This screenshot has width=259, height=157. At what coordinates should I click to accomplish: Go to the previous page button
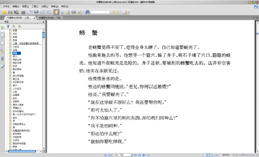point(110,155)
